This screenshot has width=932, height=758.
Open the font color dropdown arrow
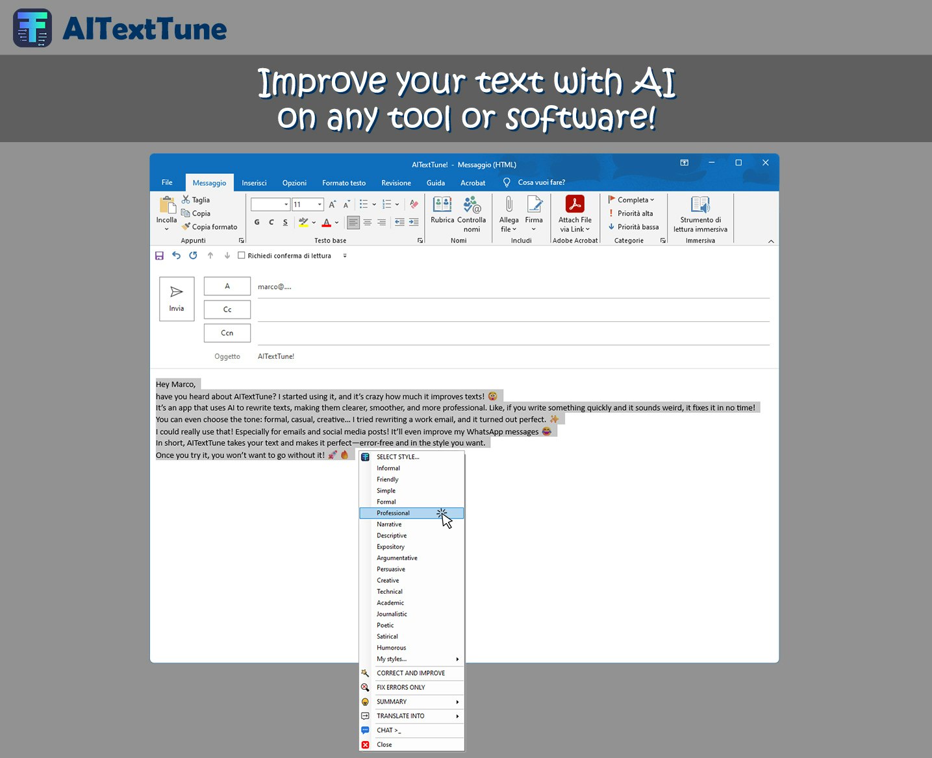[x=336, y=223]
